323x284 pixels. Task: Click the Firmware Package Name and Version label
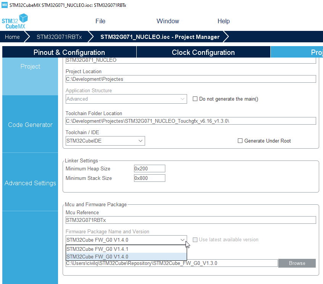[107, 231]
